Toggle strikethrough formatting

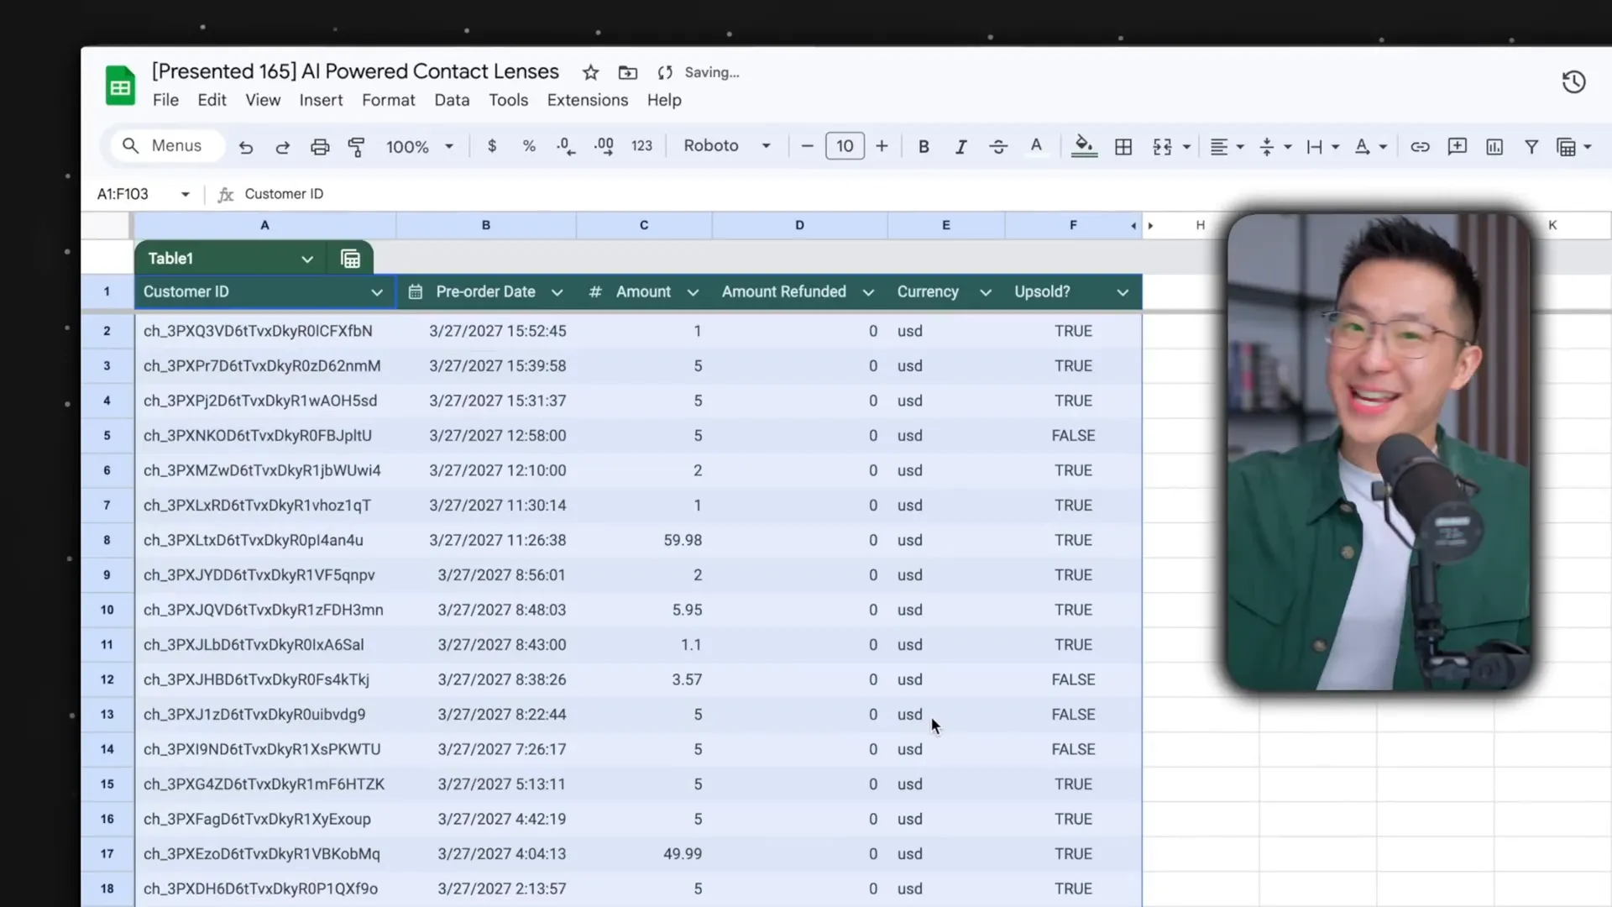click(x=998, y=147)
